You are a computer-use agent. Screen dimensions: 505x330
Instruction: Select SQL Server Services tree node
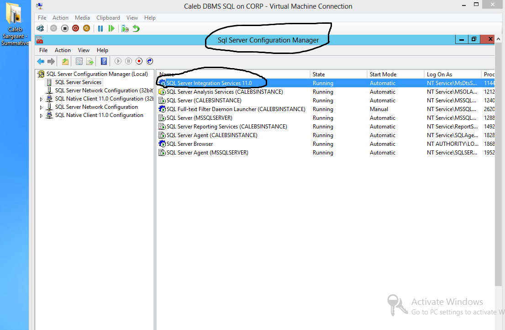coord(78,82)
